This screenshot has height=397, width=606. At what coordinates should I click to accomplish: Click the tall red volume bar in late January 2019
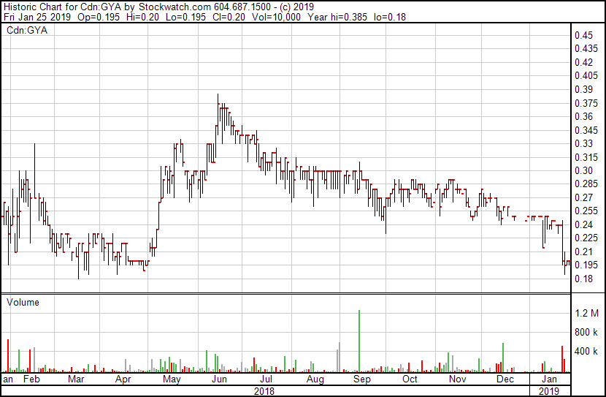(x=562, y=359)
